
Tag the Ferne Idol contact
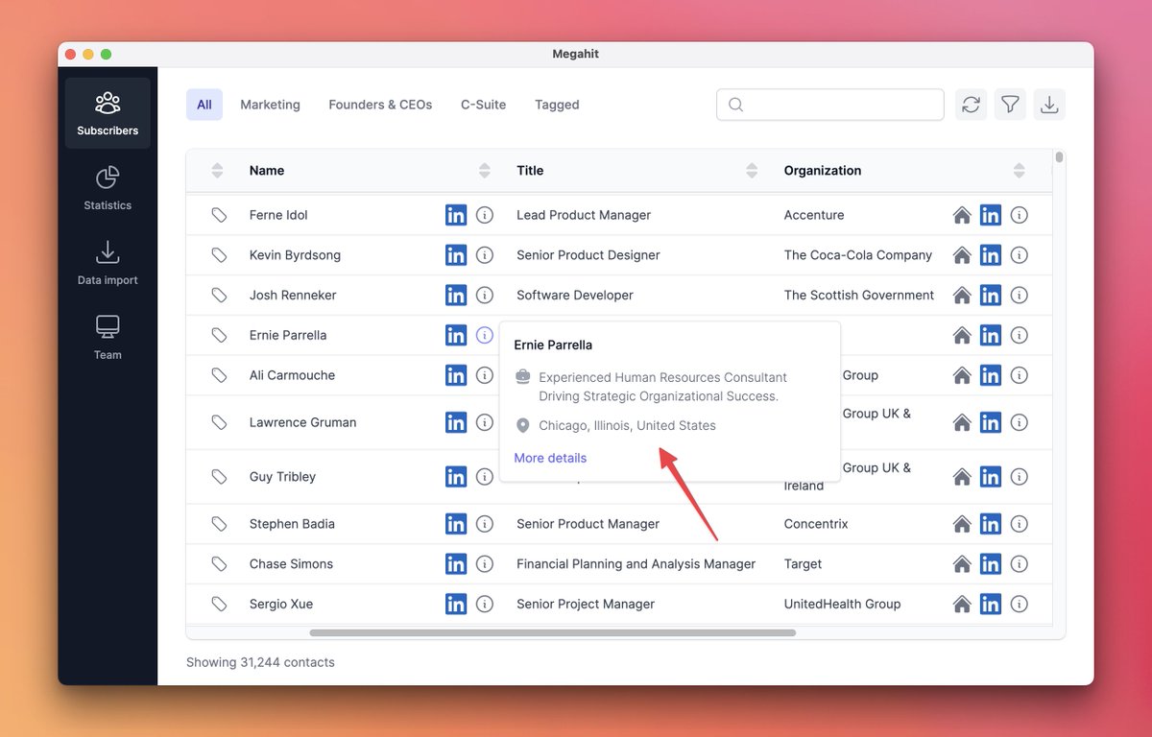219,215
